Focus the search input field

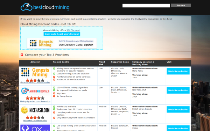[x=146, y=6]
